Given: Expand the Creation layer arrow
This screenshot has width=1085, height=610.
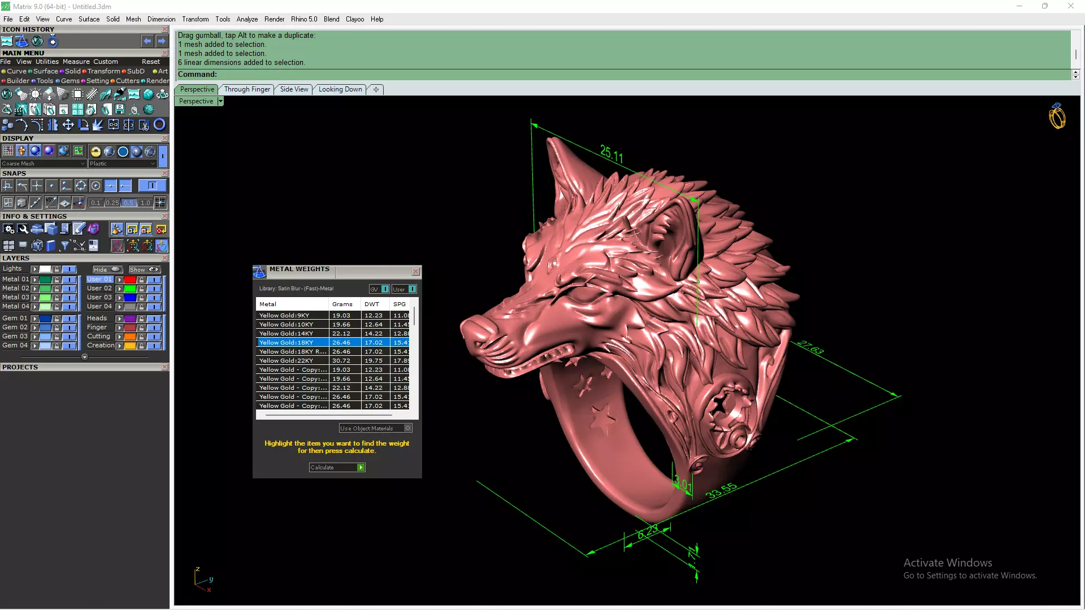Looking at the screenshot, I should 119,346.
